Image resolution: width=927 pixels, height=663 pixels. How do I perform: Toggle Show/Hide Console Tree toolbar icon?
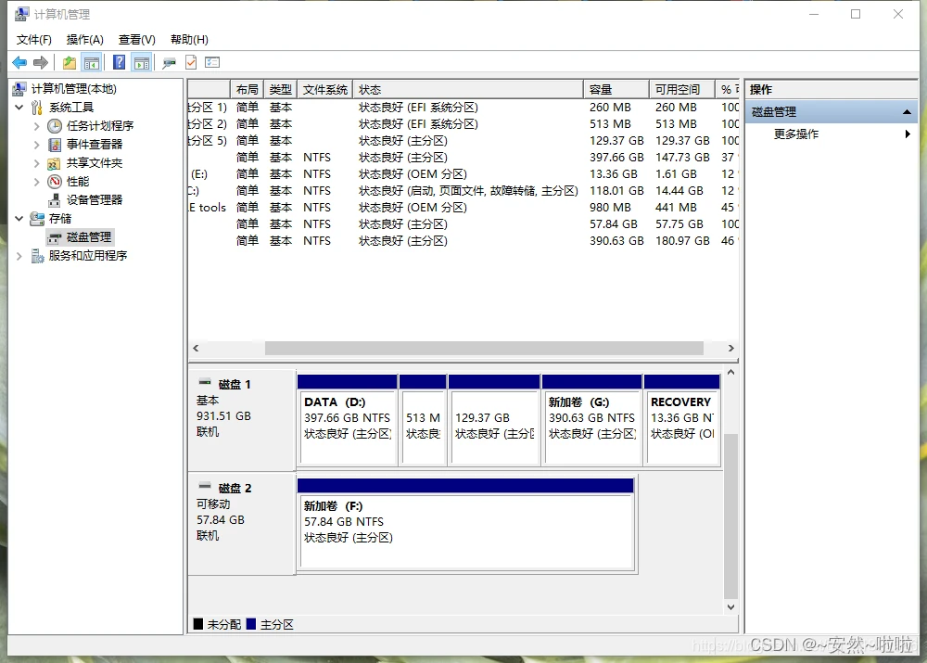tap(92, 62)
